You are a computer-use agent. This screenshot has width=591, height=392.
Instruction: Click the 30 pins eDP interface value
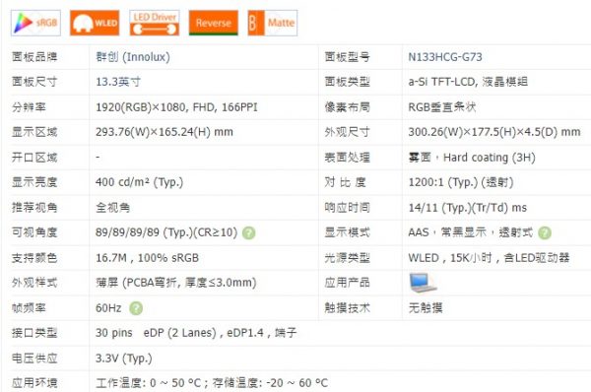click(x=196, y=333)
